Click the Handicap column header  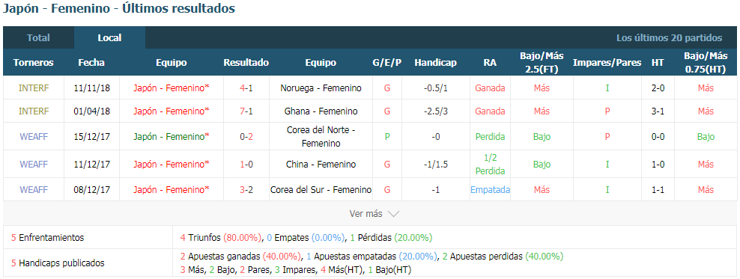(435, 63)
